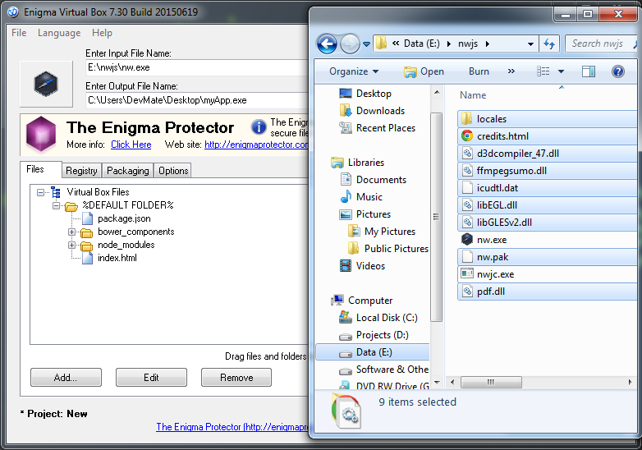Click the refresh icon beside address bar
The width and height of the screenshot is (642, 450).
tap(548, 44)
